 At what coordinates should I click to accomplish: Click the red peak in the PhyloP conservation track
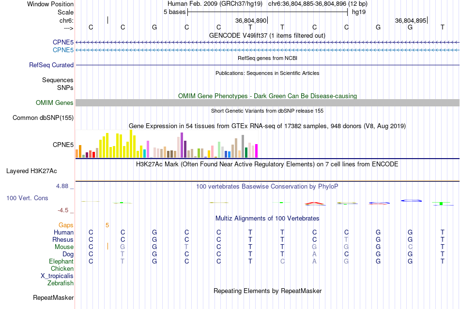(x=314, y=203)
